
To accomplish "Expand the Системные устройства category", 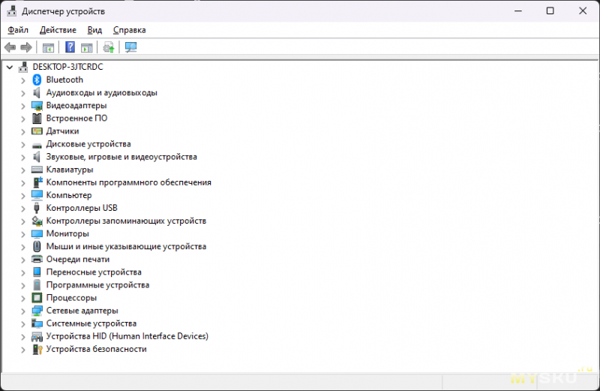I will click(23, 324).
